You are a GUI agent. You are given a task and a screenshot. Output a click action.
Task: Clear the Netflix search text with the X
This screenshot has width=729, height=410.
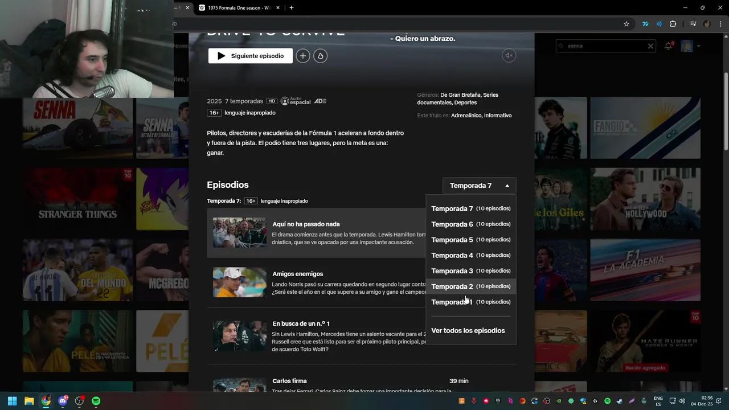click(x=650, y=46)
